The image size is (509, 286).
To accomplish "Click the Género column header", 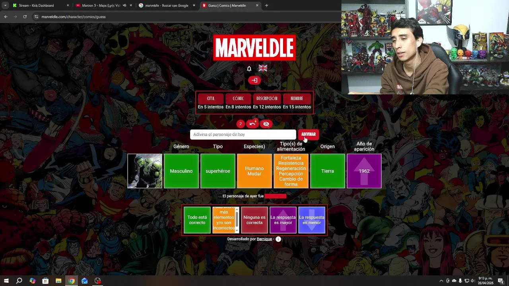I will coord(181,147).
